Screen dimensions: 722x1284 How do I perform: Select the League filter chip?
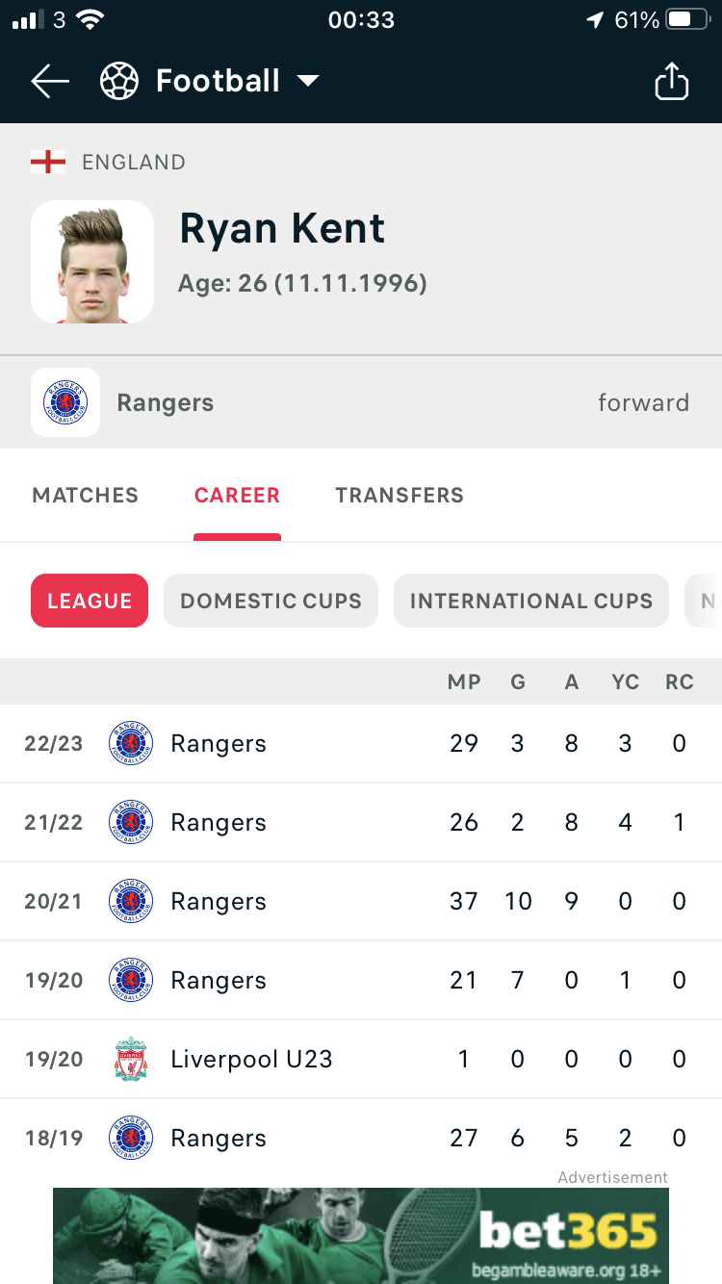(90, 601)
